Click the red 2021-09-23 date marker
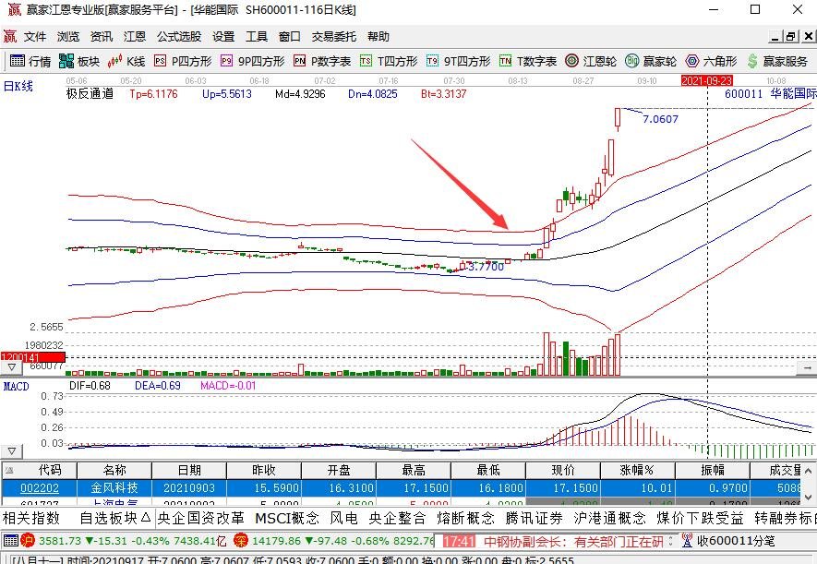 [707, 80]
